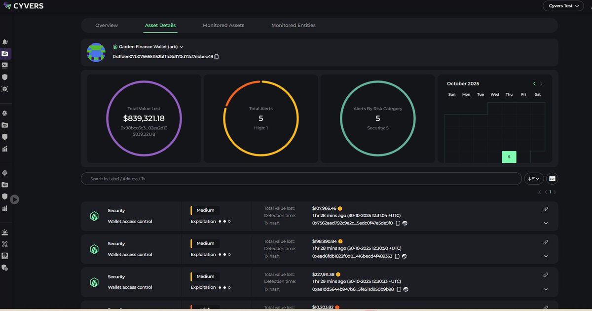Click the play button to expand the sidebar
The width and height of the screenshot is (592, 311).
click(15, 199)
